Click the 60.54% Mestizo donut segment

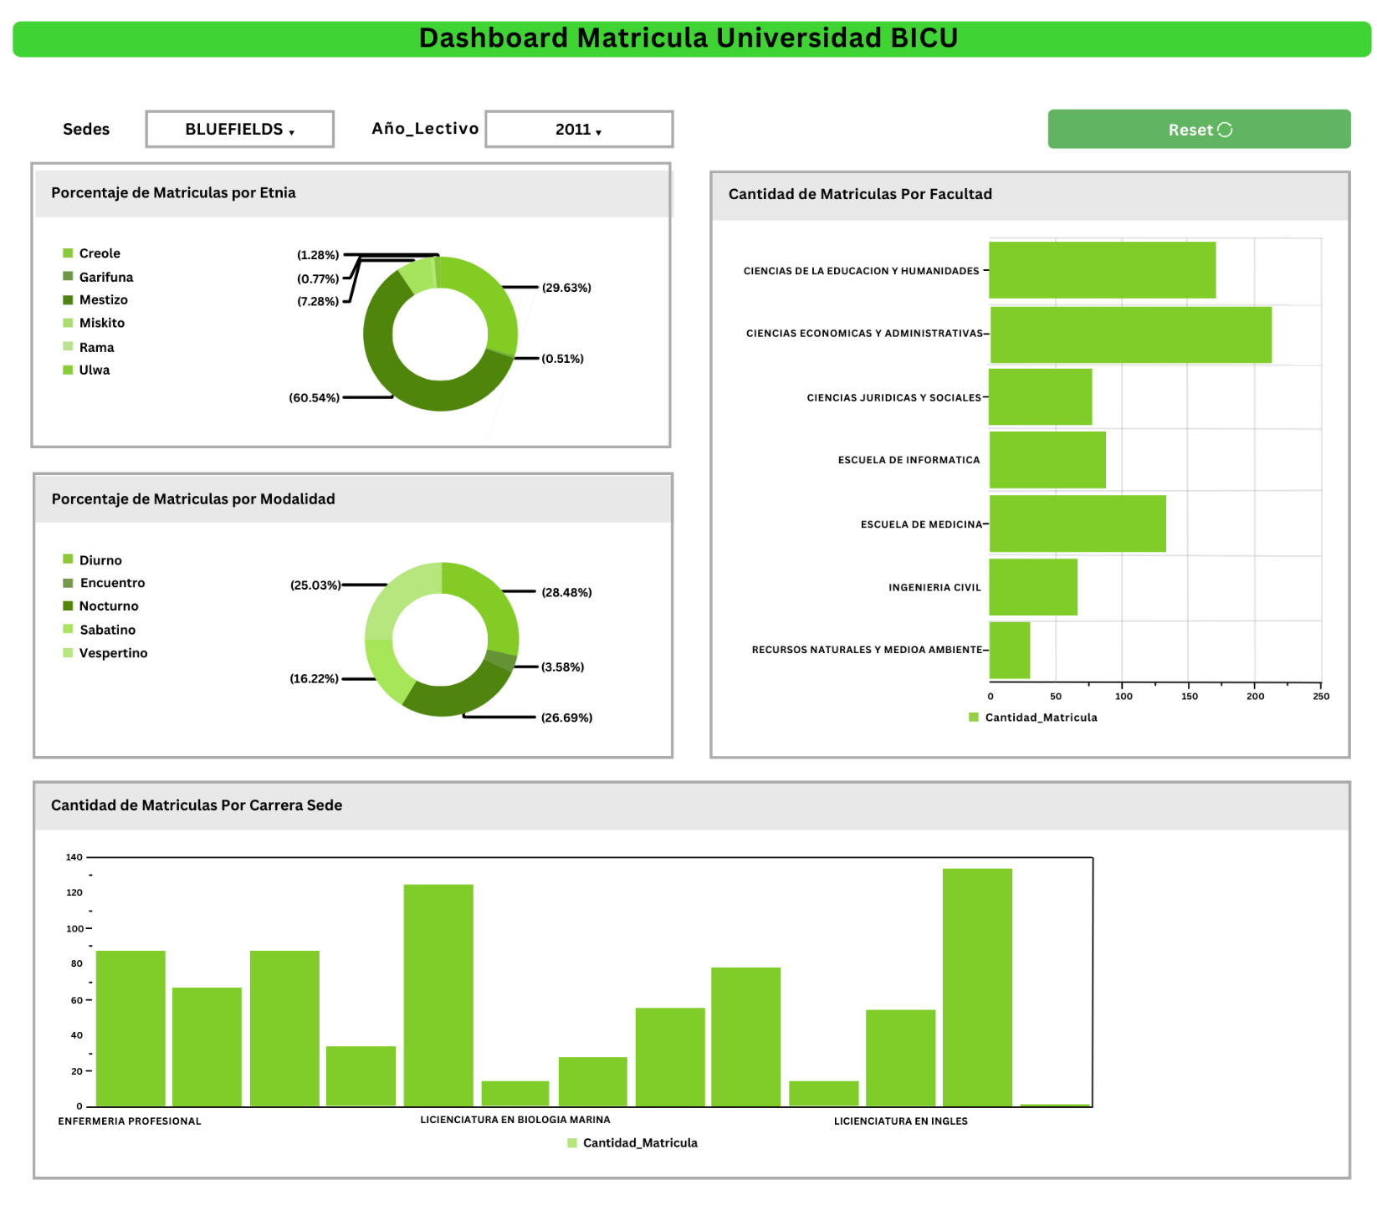(393, 376)
